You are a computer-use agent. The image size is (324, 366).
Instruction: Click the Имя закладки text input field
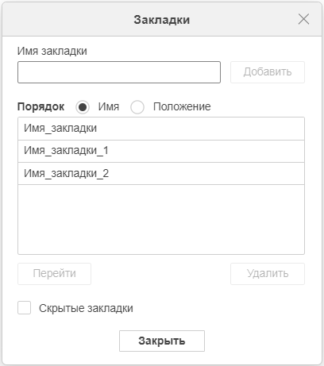tap(119, 72)
